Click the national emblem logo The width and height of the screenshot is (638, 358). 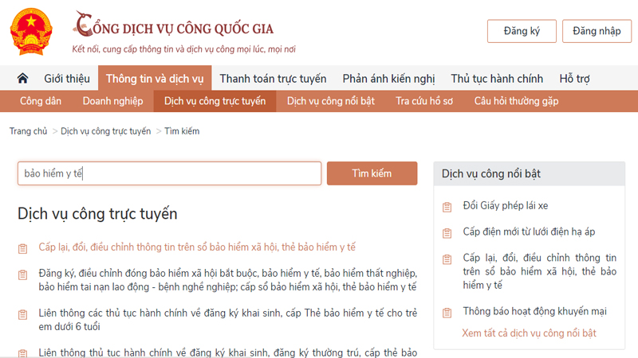(x=30, y=32)
